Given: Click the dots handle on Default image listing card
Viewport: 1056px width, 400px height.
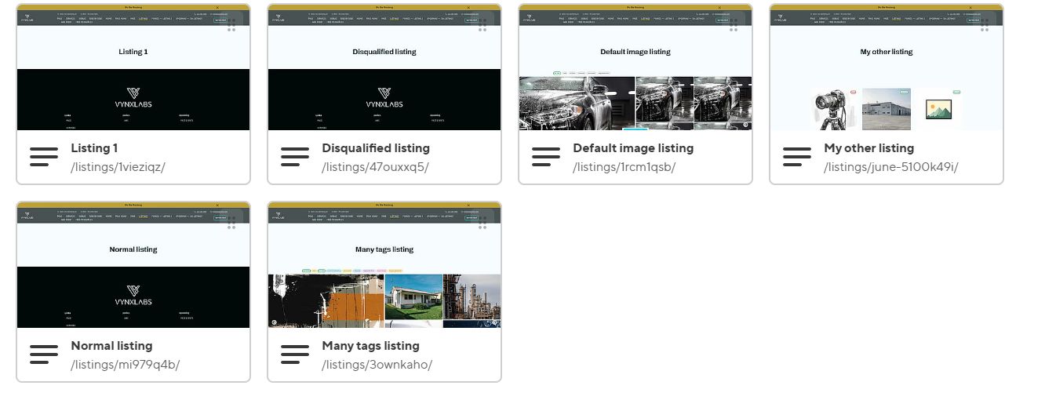Looking at the screenshot, I should coord(734,26).
